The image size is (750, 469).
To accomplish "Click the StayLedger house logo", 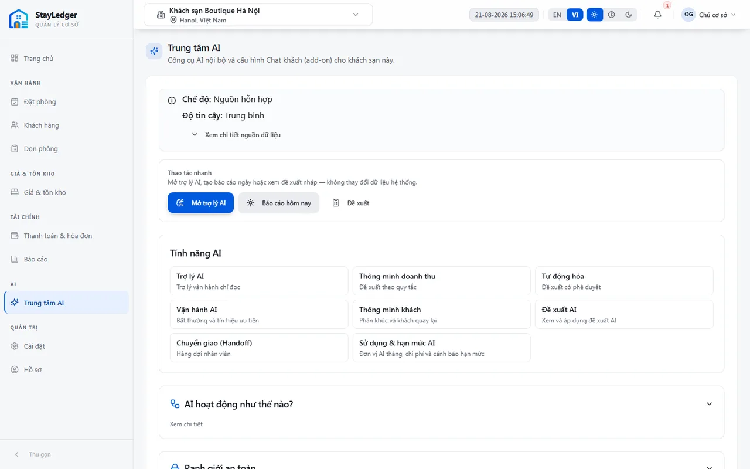I will 19,19.
